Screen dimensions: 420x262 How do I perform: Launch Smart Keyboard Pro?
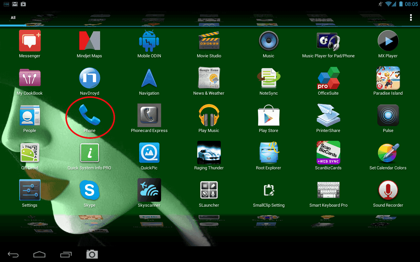(x=328, y=190)
